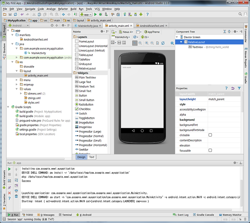Image resolution: width=250 pixels, height=223 pixels.
Task: Toggle the clickable checkbox
Action: (x=210, y=135)
